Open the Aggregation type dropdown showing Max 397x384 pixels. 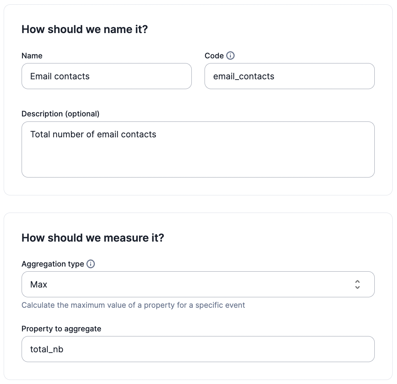point(198,284)
